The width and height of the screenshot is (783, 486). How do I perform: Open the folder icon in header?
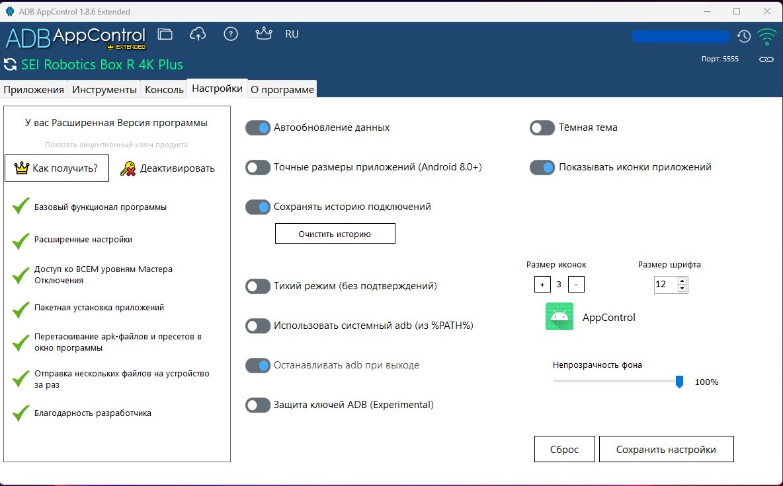click(x=165, y=34)
